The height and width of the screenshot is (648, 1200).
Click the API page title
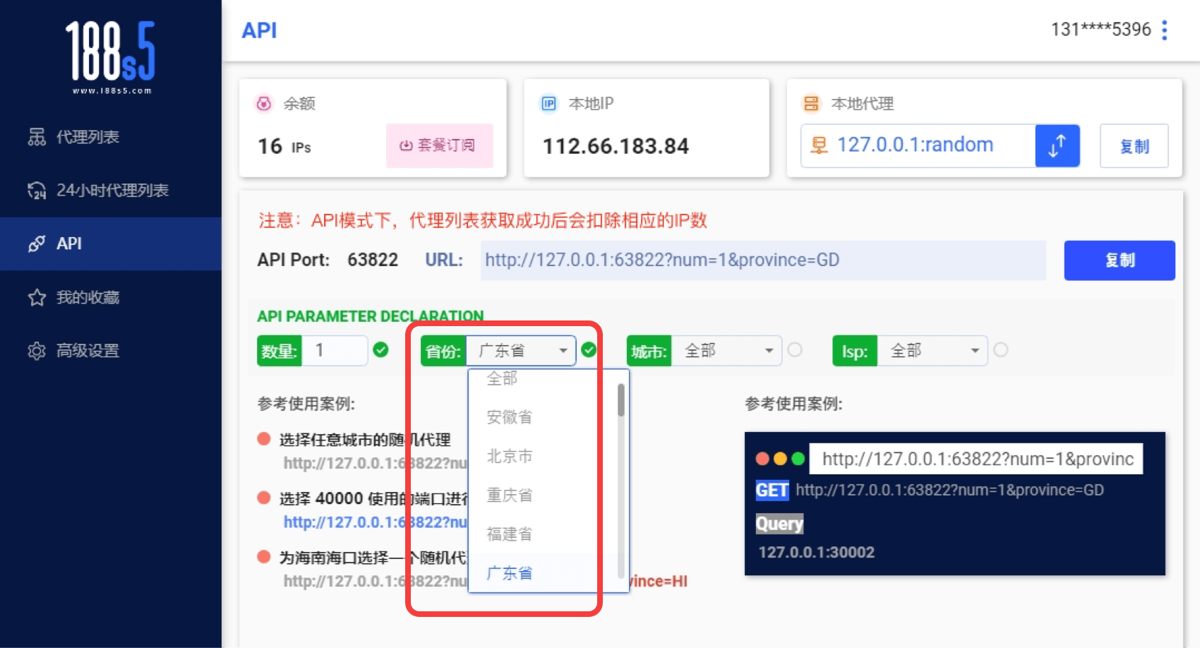click(x=259, y=30)
